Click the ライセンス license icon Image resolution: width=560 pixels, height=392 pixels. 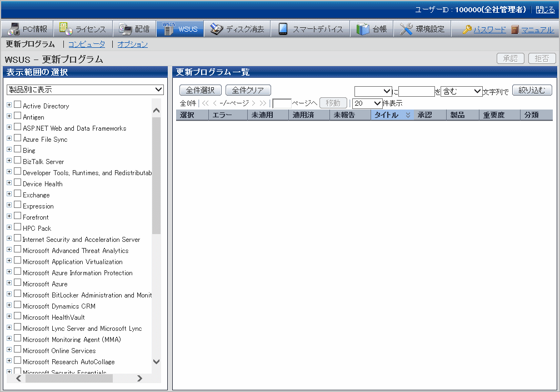pos(66,28)
